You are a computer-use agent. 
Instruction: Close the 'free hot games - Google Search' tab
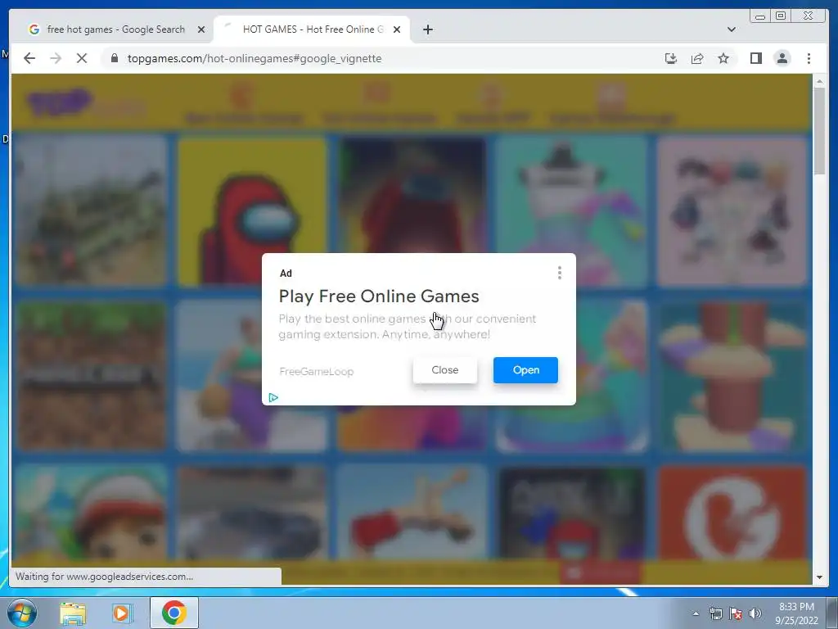pos(201,30)
